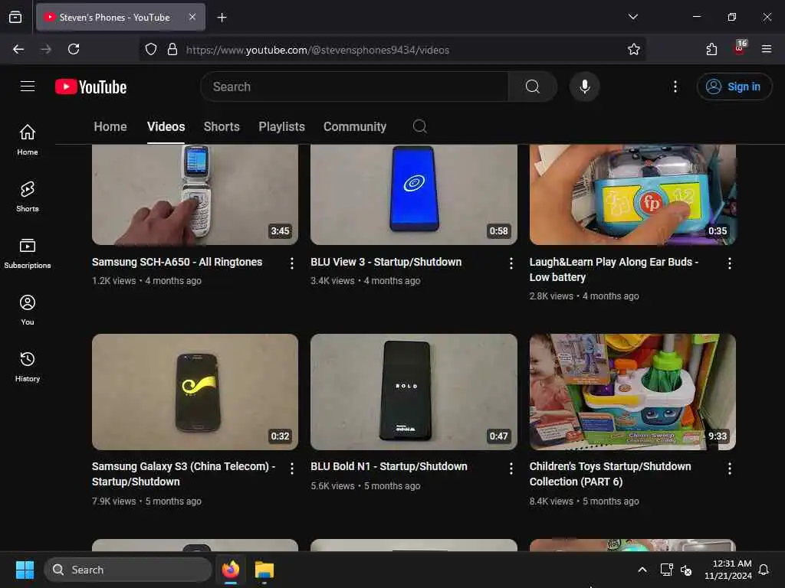This screenshot has height=588, width=785.
Task: Open Firefox from the taskbar
Action: pyautogui.click(x=231, y=570)
